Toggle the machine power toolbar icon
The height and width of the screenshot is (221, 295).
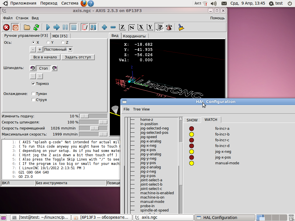click(16, 27)
